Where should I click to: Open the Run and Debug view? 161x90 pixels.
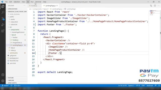[3, 25]
